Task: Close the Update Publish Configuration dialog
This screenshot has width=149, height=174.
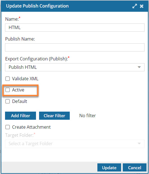Action: 141,6
